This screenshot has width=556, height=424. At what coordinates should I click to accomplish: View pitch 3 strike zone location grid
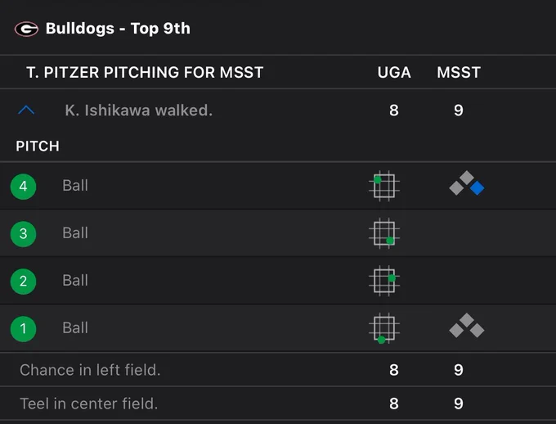(384, 233)
